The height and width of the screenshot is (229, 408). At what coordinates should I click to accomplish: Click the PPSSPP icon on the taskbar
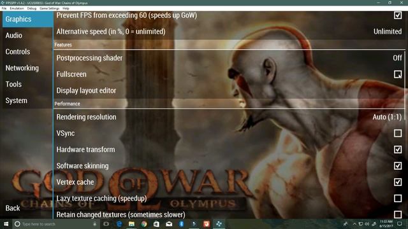tap(219, 224)
